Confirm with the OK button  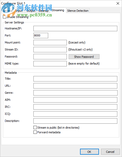[x=89, y=152]
